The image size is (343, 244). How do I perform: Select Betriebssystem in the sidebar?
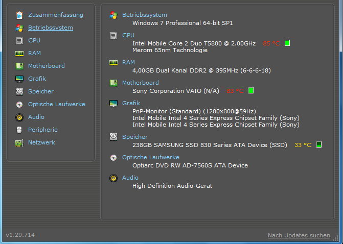[x=51, y=28]
